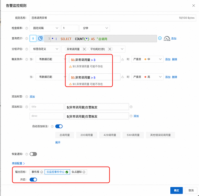Expand the tag list with 展开
The height and width of the screenshot is (196, 199).
click(x=58, y=142)
